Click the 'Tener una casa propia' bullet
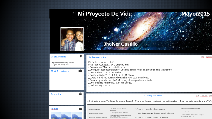 coord(61,64)
